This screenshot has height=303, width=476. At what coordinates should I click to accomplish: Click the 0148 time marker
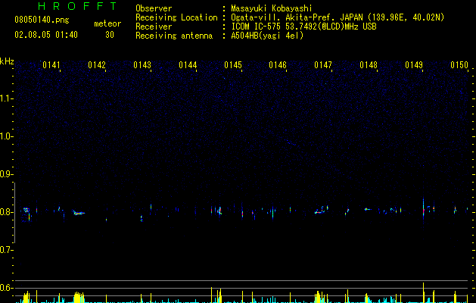point(369,65)
